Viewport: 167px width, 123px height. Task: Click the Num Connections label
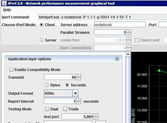click(x=76, y=48)
